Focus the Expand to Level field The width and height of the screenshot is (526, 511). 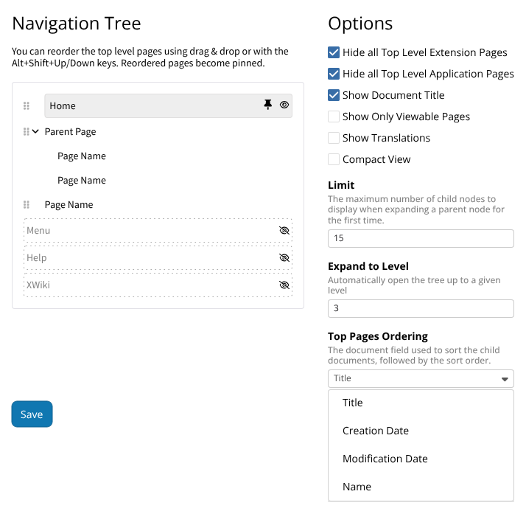(x=421, y=308)
